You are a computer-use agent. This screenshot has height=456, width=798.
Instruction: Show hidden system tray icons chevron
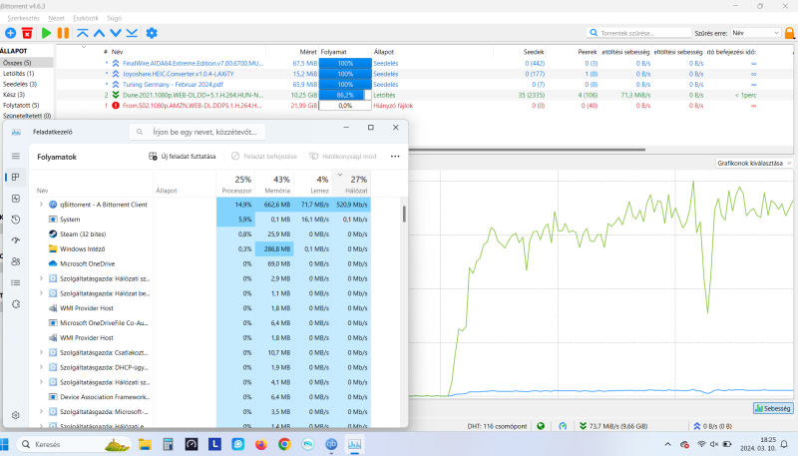point(667,444)
